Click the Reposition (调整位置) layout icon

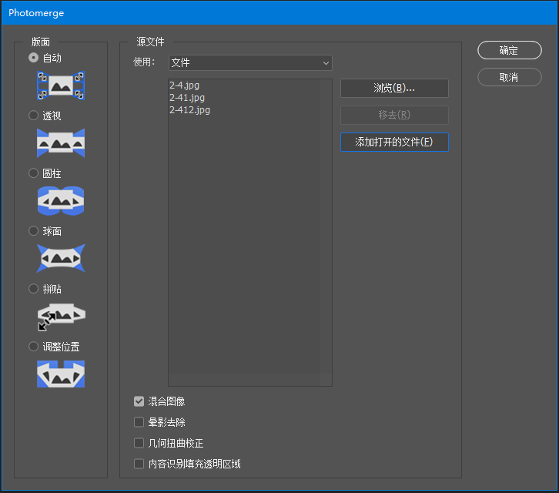coord(61,374)
